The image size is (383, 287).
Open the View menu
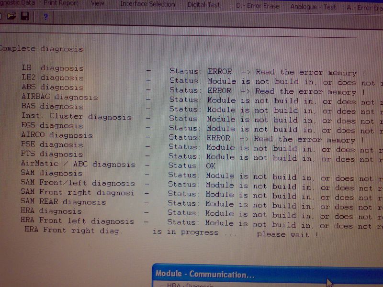click(98, 4)
